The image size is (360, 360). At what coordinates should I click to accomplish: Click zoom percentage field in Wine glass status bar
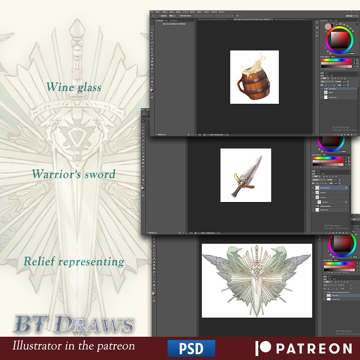coord(200,135)
